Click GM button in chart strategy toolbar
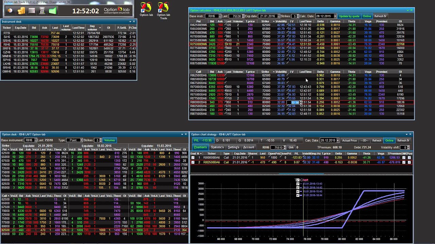Image resolution: width=435 pixels, height=244 pixels. point(291,147)
